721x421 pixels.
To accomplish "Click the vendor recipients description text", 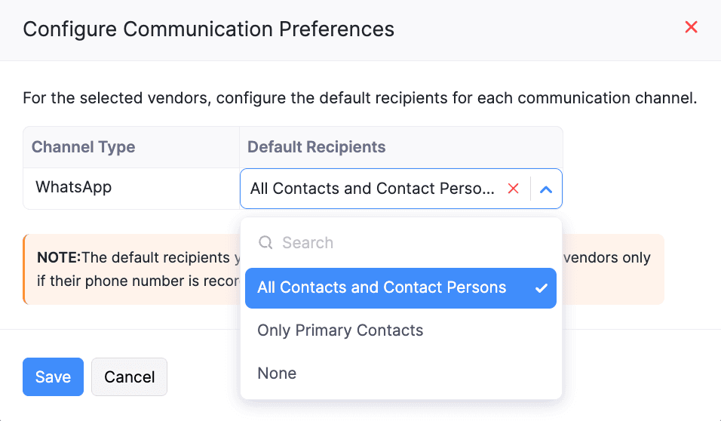I will click(360, 98).
